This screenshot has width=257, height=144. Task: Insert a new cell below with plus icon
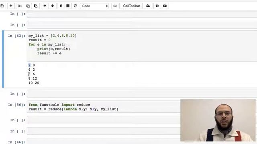tap(11, 6)
